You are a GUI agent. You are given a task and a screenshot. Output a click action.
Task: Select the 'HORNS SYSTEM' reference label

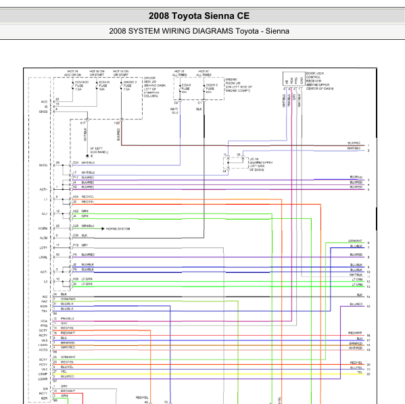point(118,229)
